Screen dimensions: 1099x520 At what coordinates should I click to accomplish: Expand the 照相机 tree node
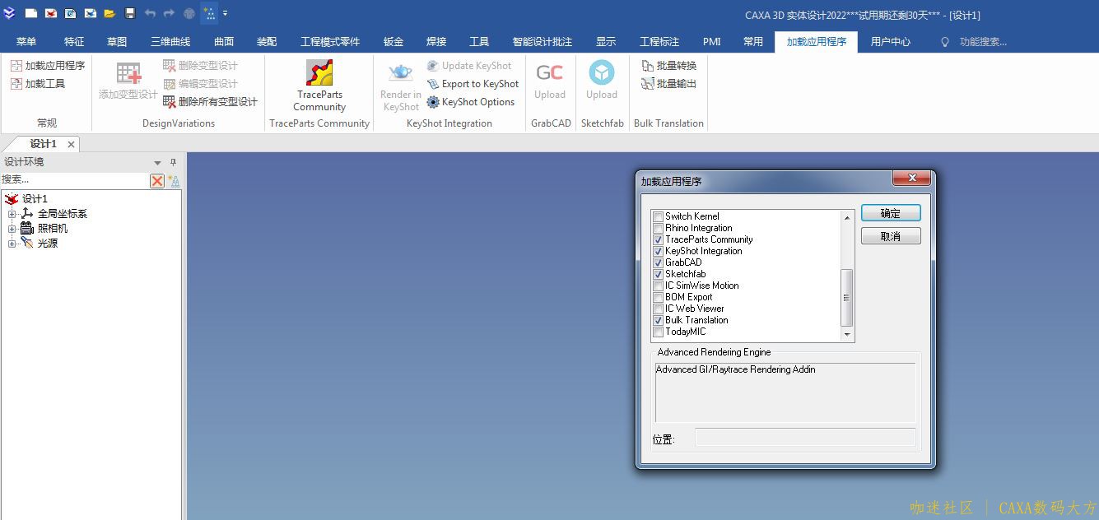tap(12, 229)
